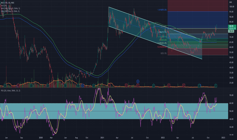The width and height of the screenshot is (237, 140).
Task: Click the 0(52.35) Fibonacci level label
Action: (164, 53)
